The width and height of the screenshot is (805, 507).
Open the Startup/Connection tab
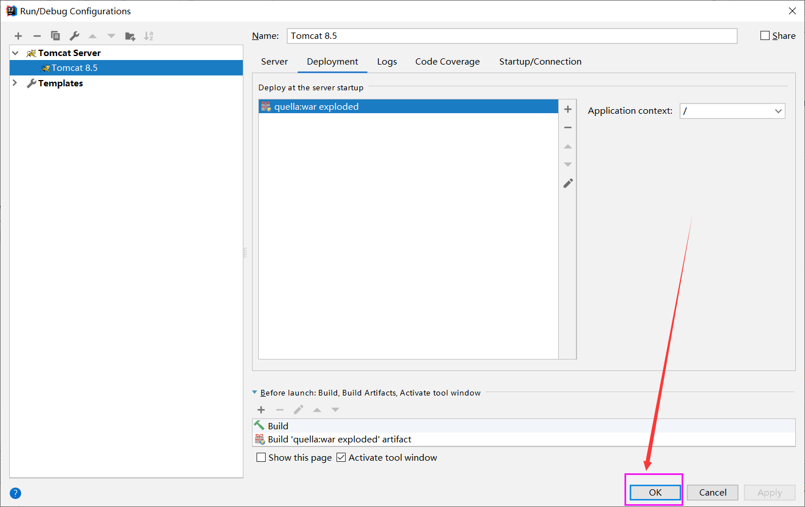(x=539, y=61)
